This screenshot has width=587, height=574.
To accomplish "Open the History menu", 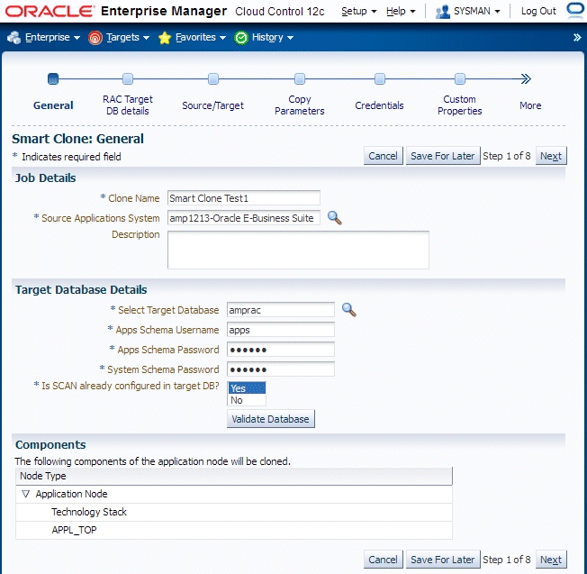I will pyautogui.click(x=272, y=37).
